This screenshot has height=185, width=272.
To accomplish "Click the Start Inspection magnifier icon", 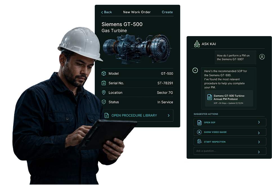I will pos(199,141).
